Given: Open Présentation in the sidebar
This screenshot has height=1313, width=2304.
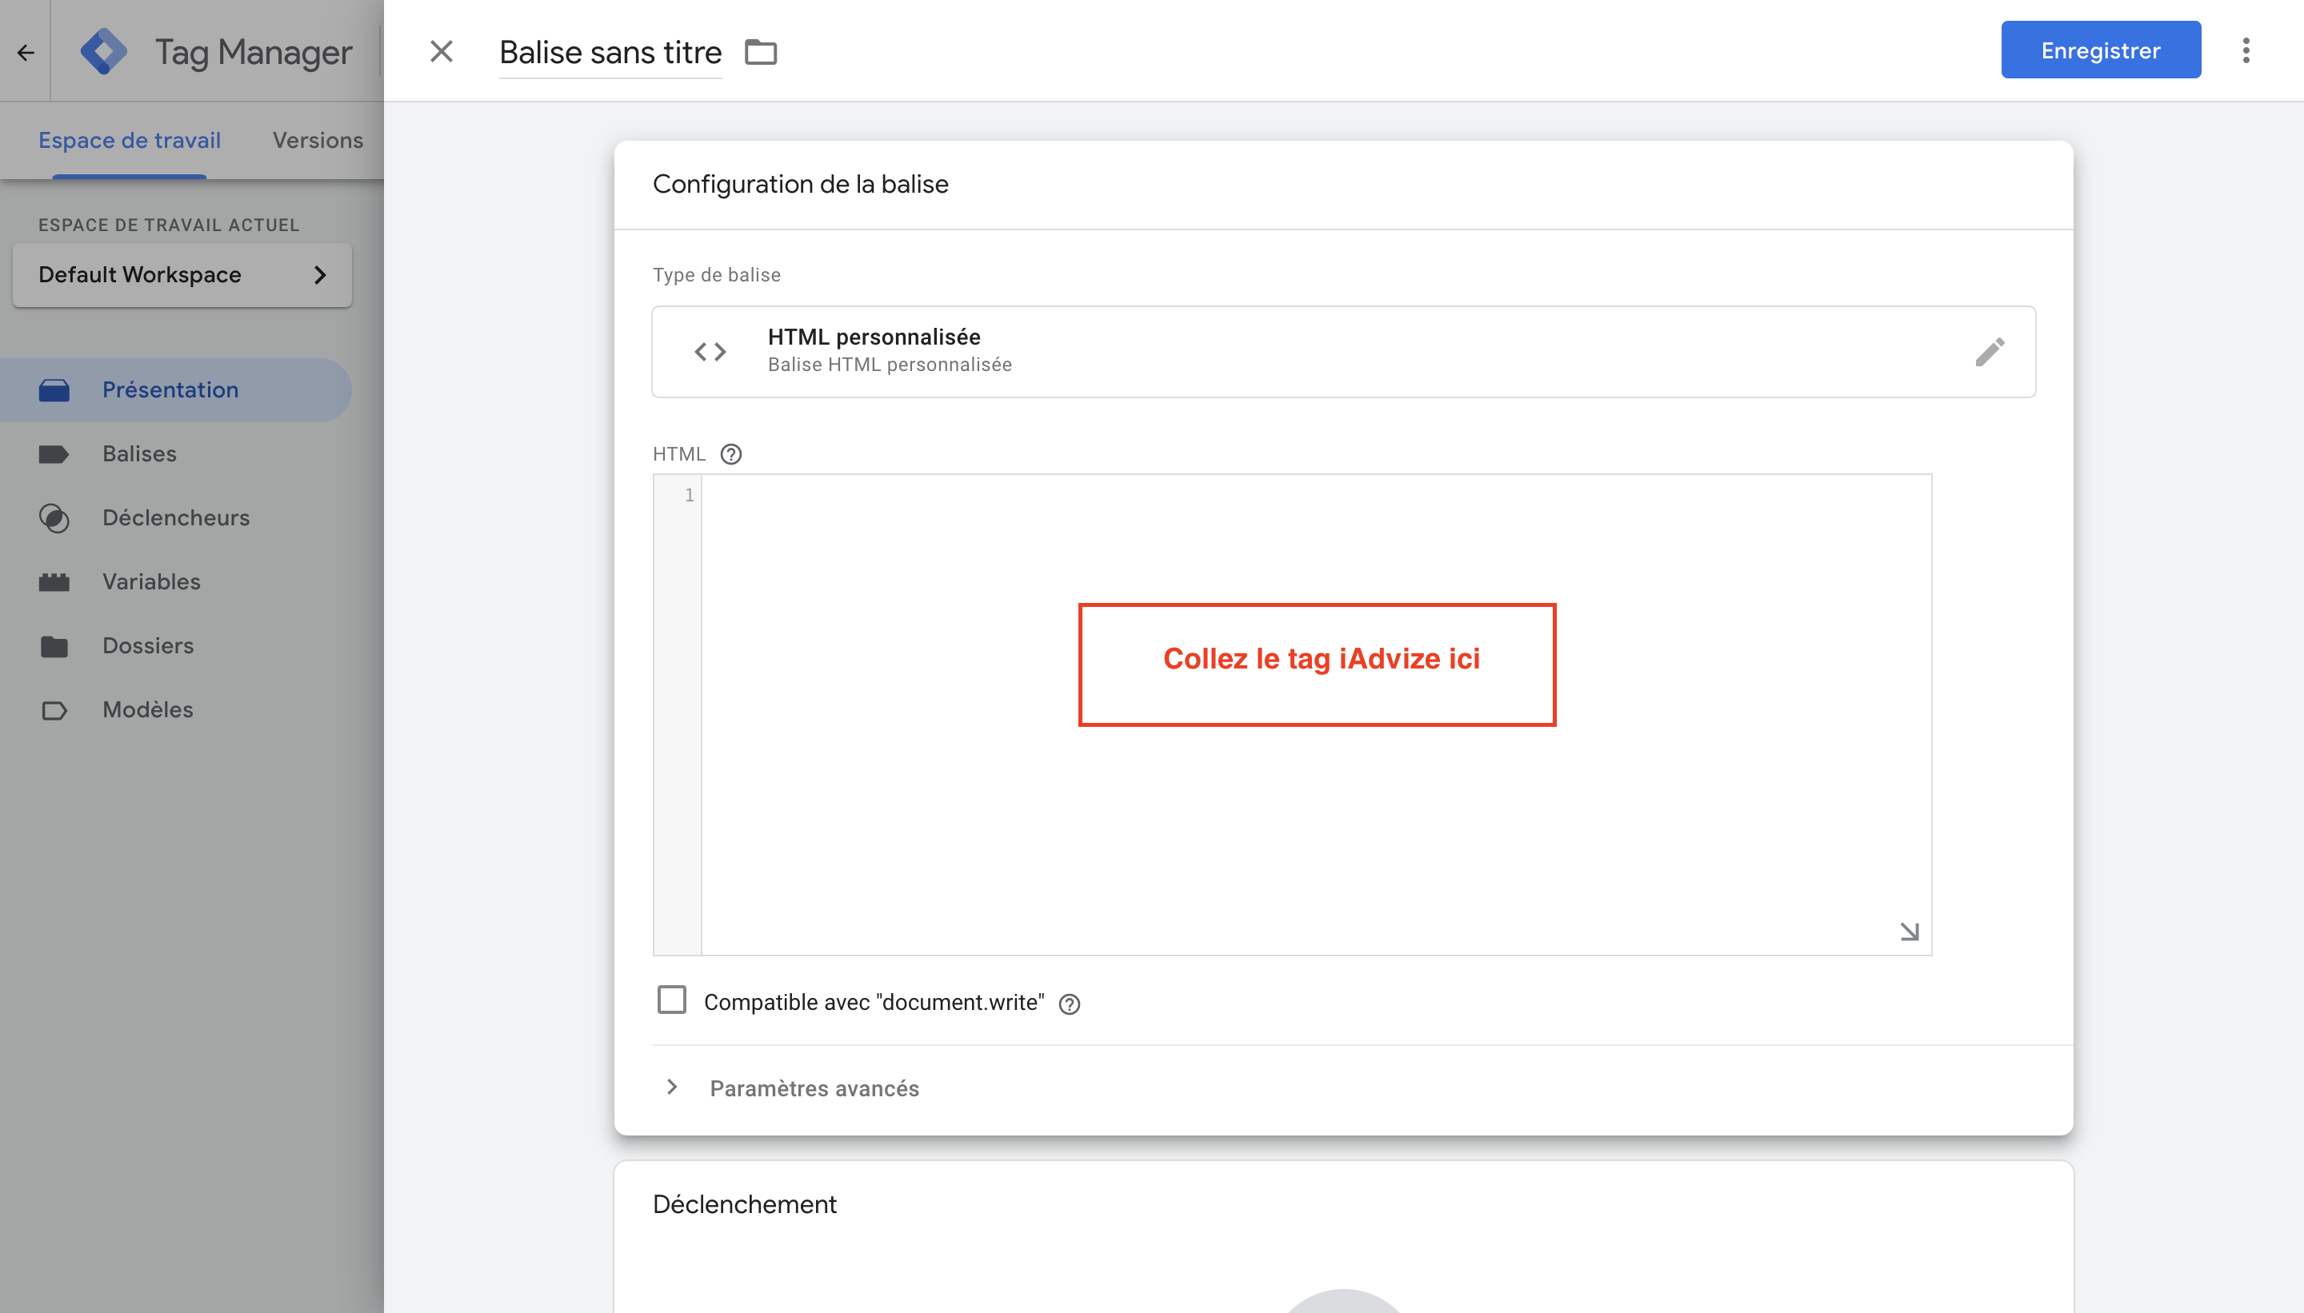Looking at the screenshot, I should [176, 390].
